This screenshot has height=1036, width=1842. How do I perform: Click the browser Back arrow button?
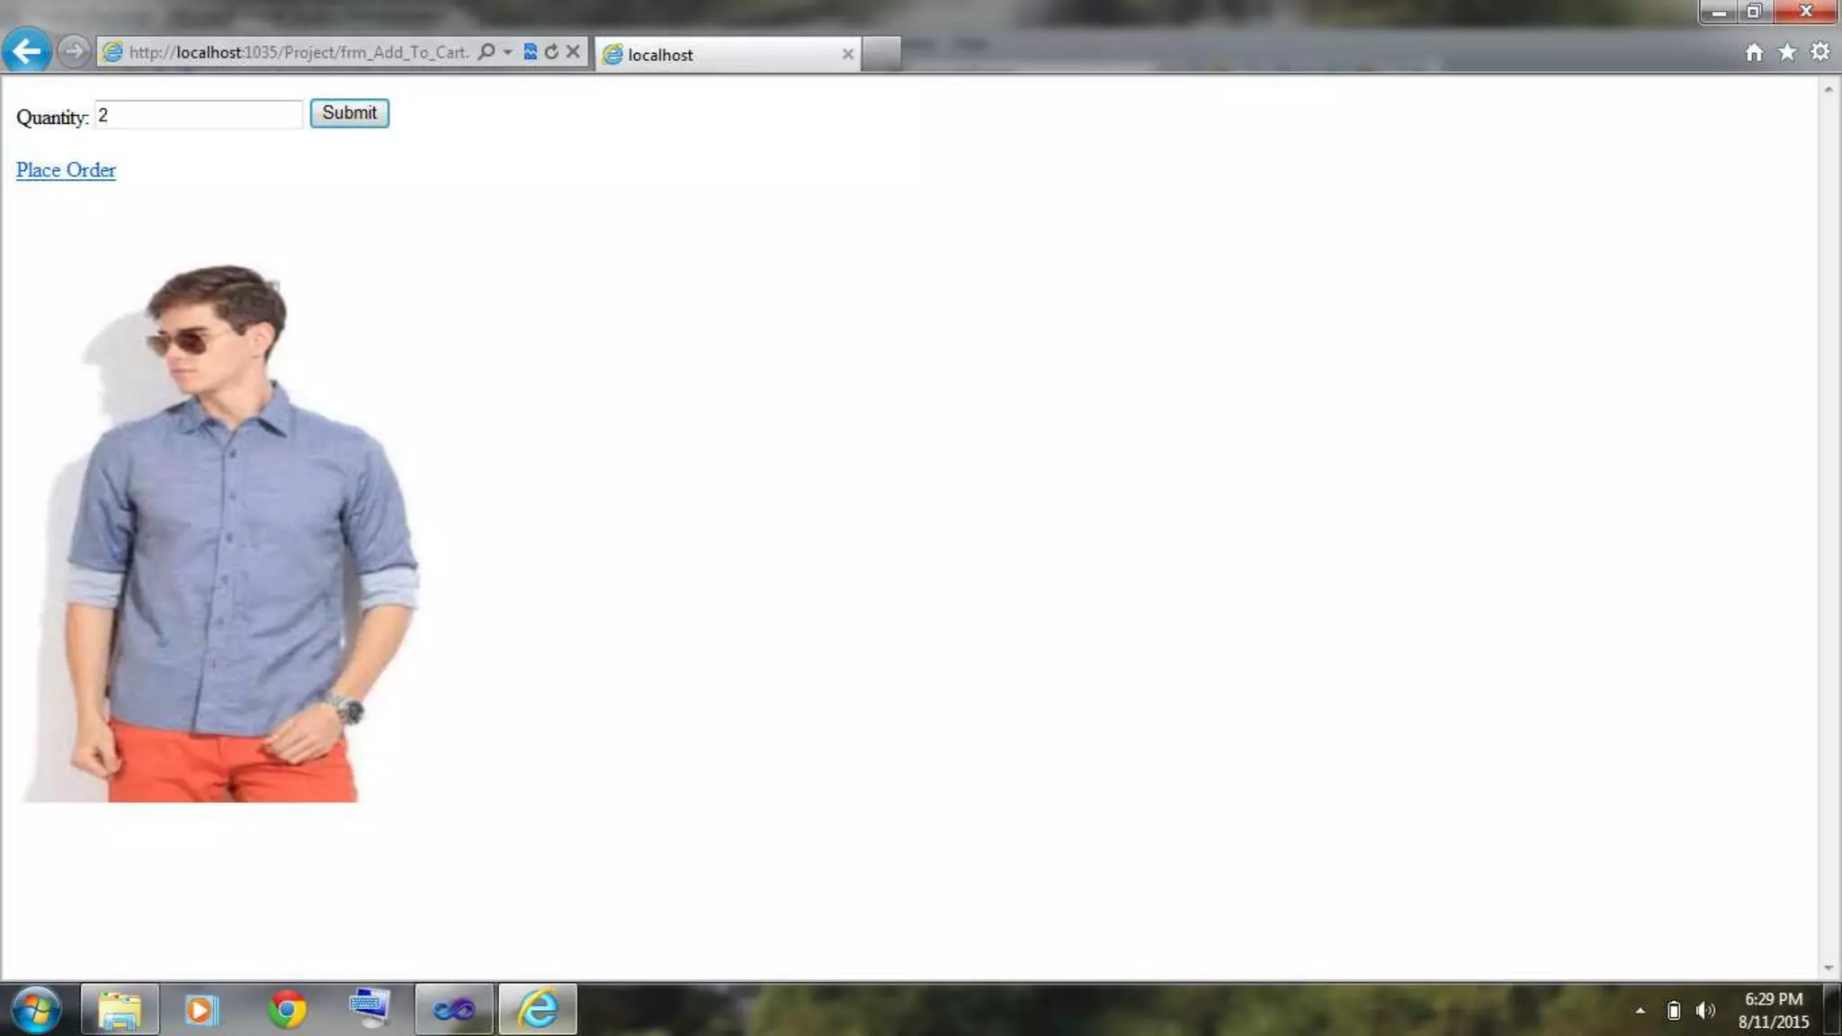click(x=26, y=51)
